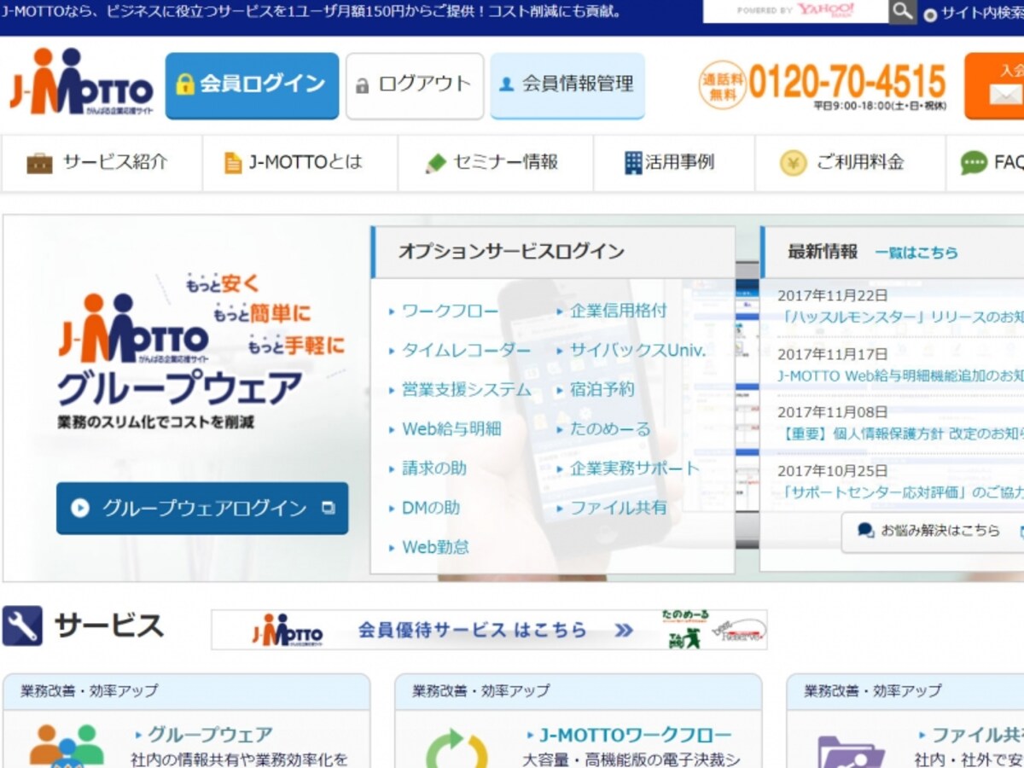Click the wrench サービス section icon
Screen dimensions: 1024x768
(x=22, y=625)
